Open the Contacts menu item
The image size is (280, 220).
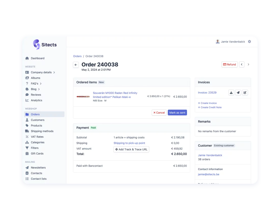[36, 173]
